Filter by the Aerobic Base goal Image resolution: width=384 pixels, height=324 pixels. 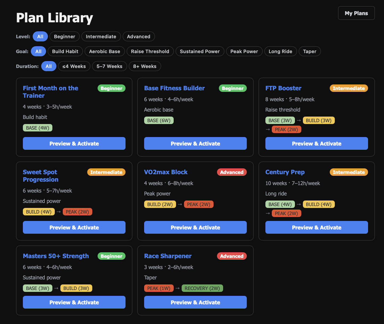click(x=105, y=51)
